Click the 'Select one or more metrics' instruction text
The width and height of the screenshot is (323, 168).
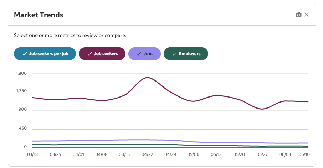(70, 35)
